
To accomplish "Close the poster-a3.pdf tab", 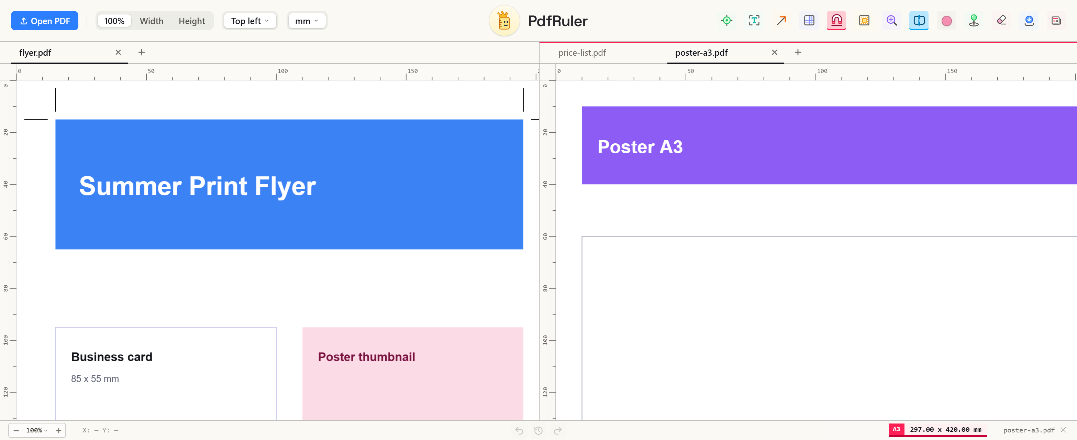I will [x=774, y=52].
